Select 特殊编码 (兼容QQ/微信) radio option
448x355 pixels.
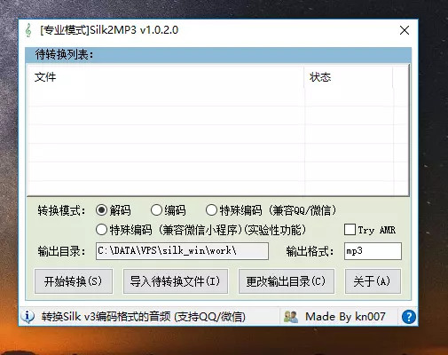coord(211,210)
